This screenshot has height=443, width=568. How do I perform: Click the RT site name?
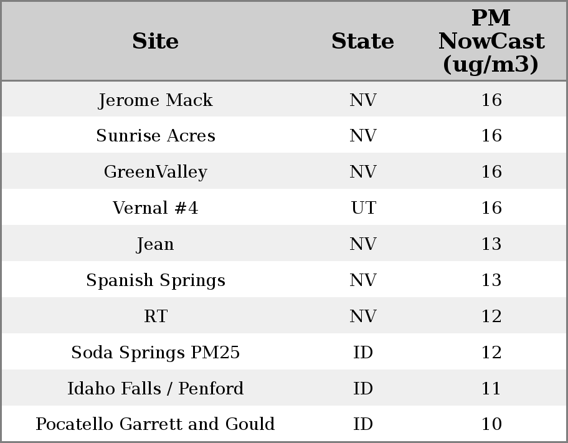coord(155,317)
